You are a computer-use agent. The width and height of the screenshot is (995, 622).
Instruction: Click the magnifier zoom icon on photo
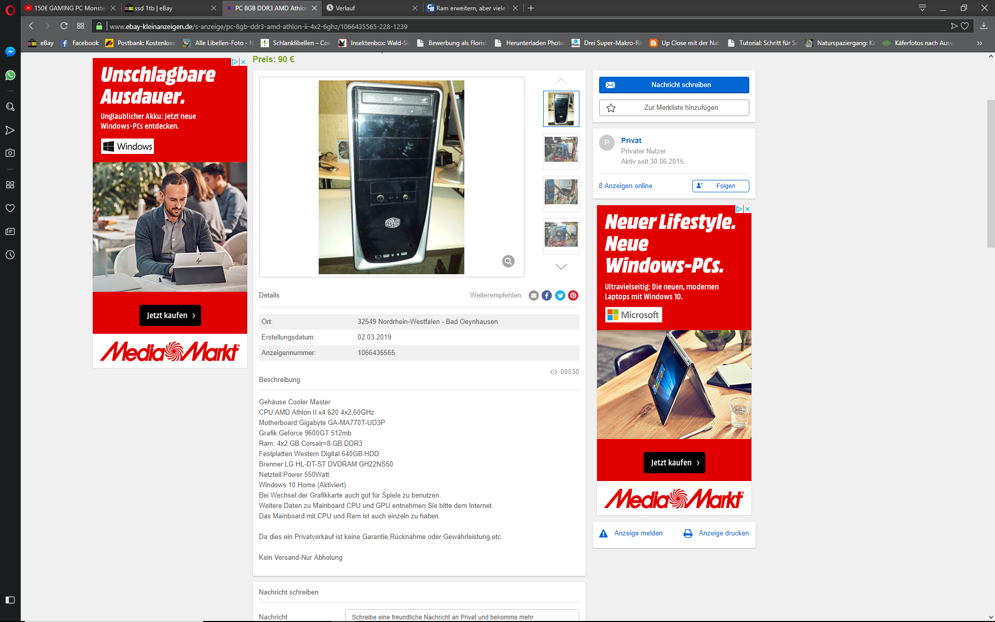508,261
